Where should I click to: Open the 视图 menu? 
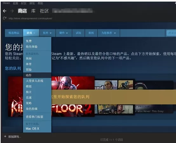tap(15, 3)
